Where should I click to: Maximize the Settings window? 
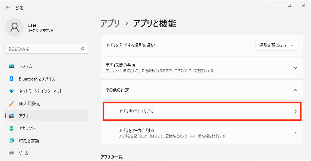pos(289,5)
